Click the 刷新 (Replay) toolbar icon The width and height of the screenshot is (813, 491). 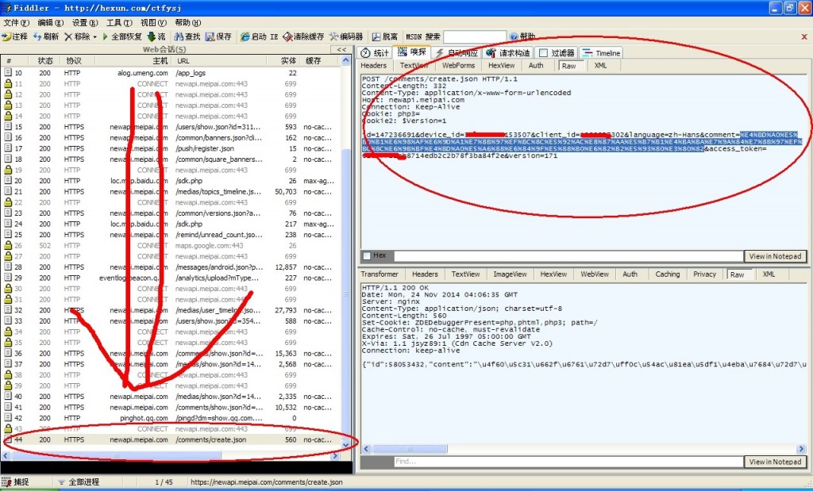pyautogui.click(x=37, y=36)
